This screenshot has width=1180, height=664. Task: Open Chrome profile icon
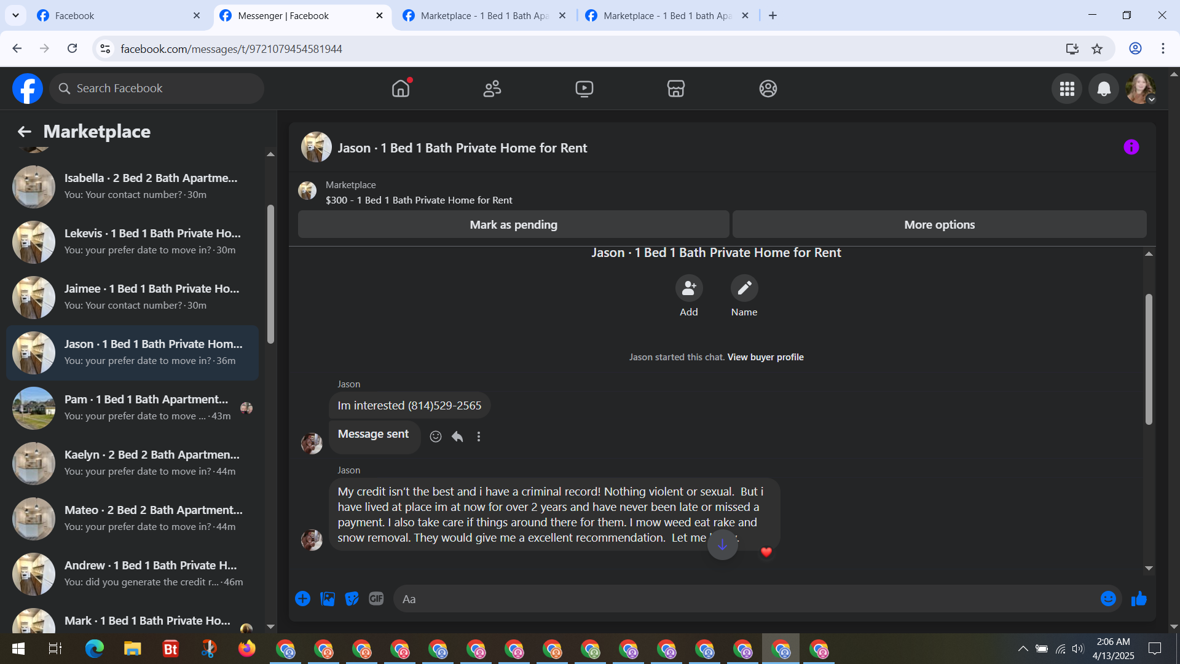(1135, 49)
